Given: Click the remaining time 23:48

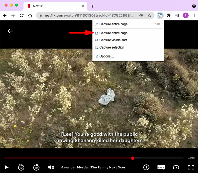Looking at the screenshot, I should point(191,158).
